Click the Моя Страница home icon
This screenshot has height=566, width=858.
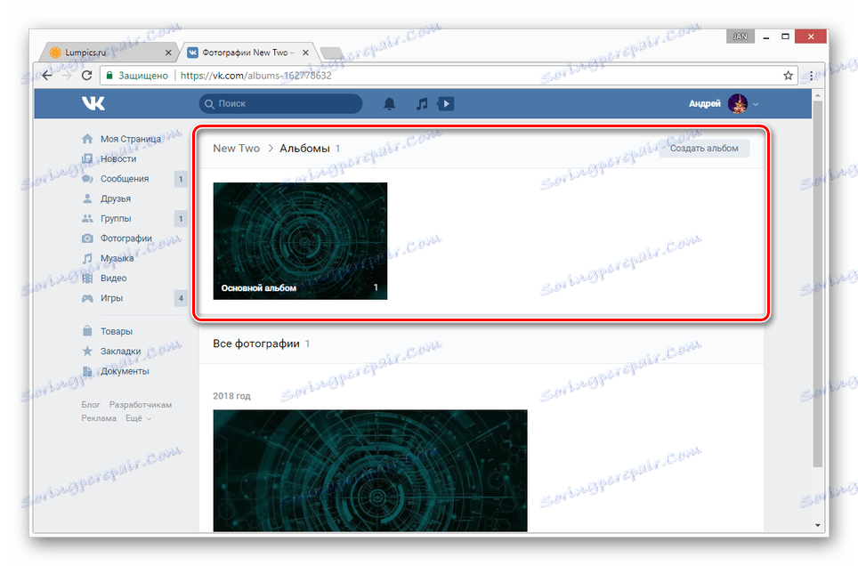pos(87,139)
